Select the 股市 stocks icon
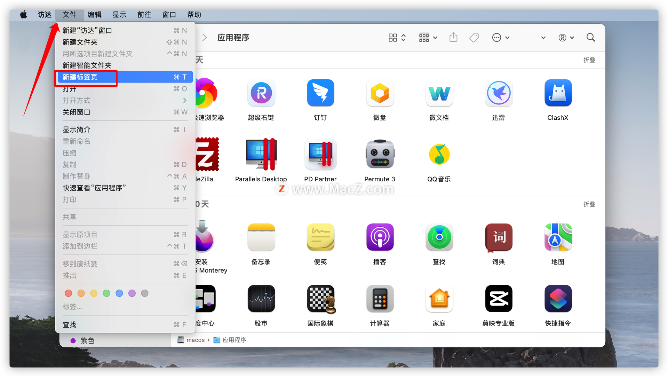This screenshot has width=668, height=377. click(x=261, y=299)
